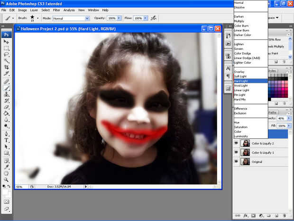Select the Move tool

(7, 42)
